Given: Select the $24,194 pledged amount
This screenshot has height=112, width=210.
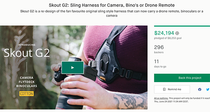Looking at the screenshot, I should [164, 33].
